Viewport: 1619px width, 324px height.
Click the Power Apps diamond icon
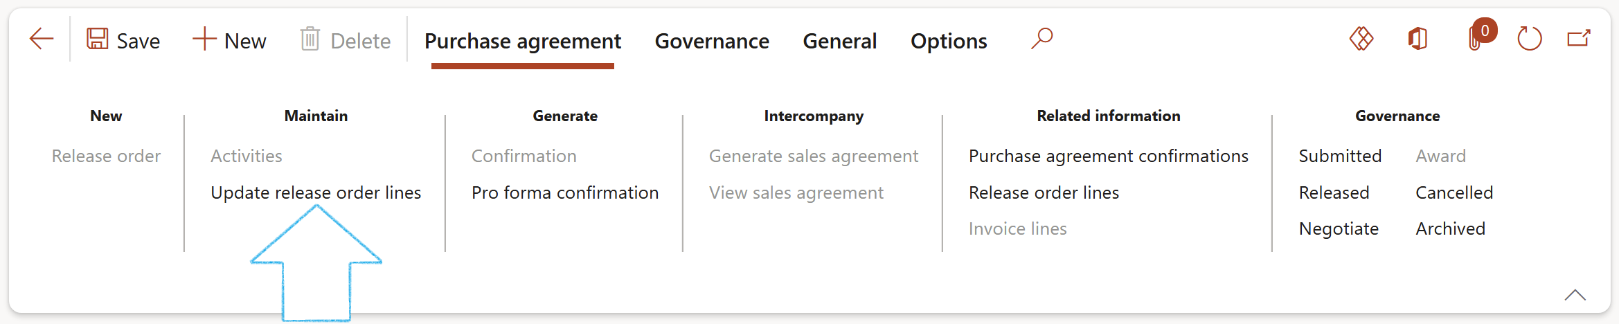(x=1361, y=39)
